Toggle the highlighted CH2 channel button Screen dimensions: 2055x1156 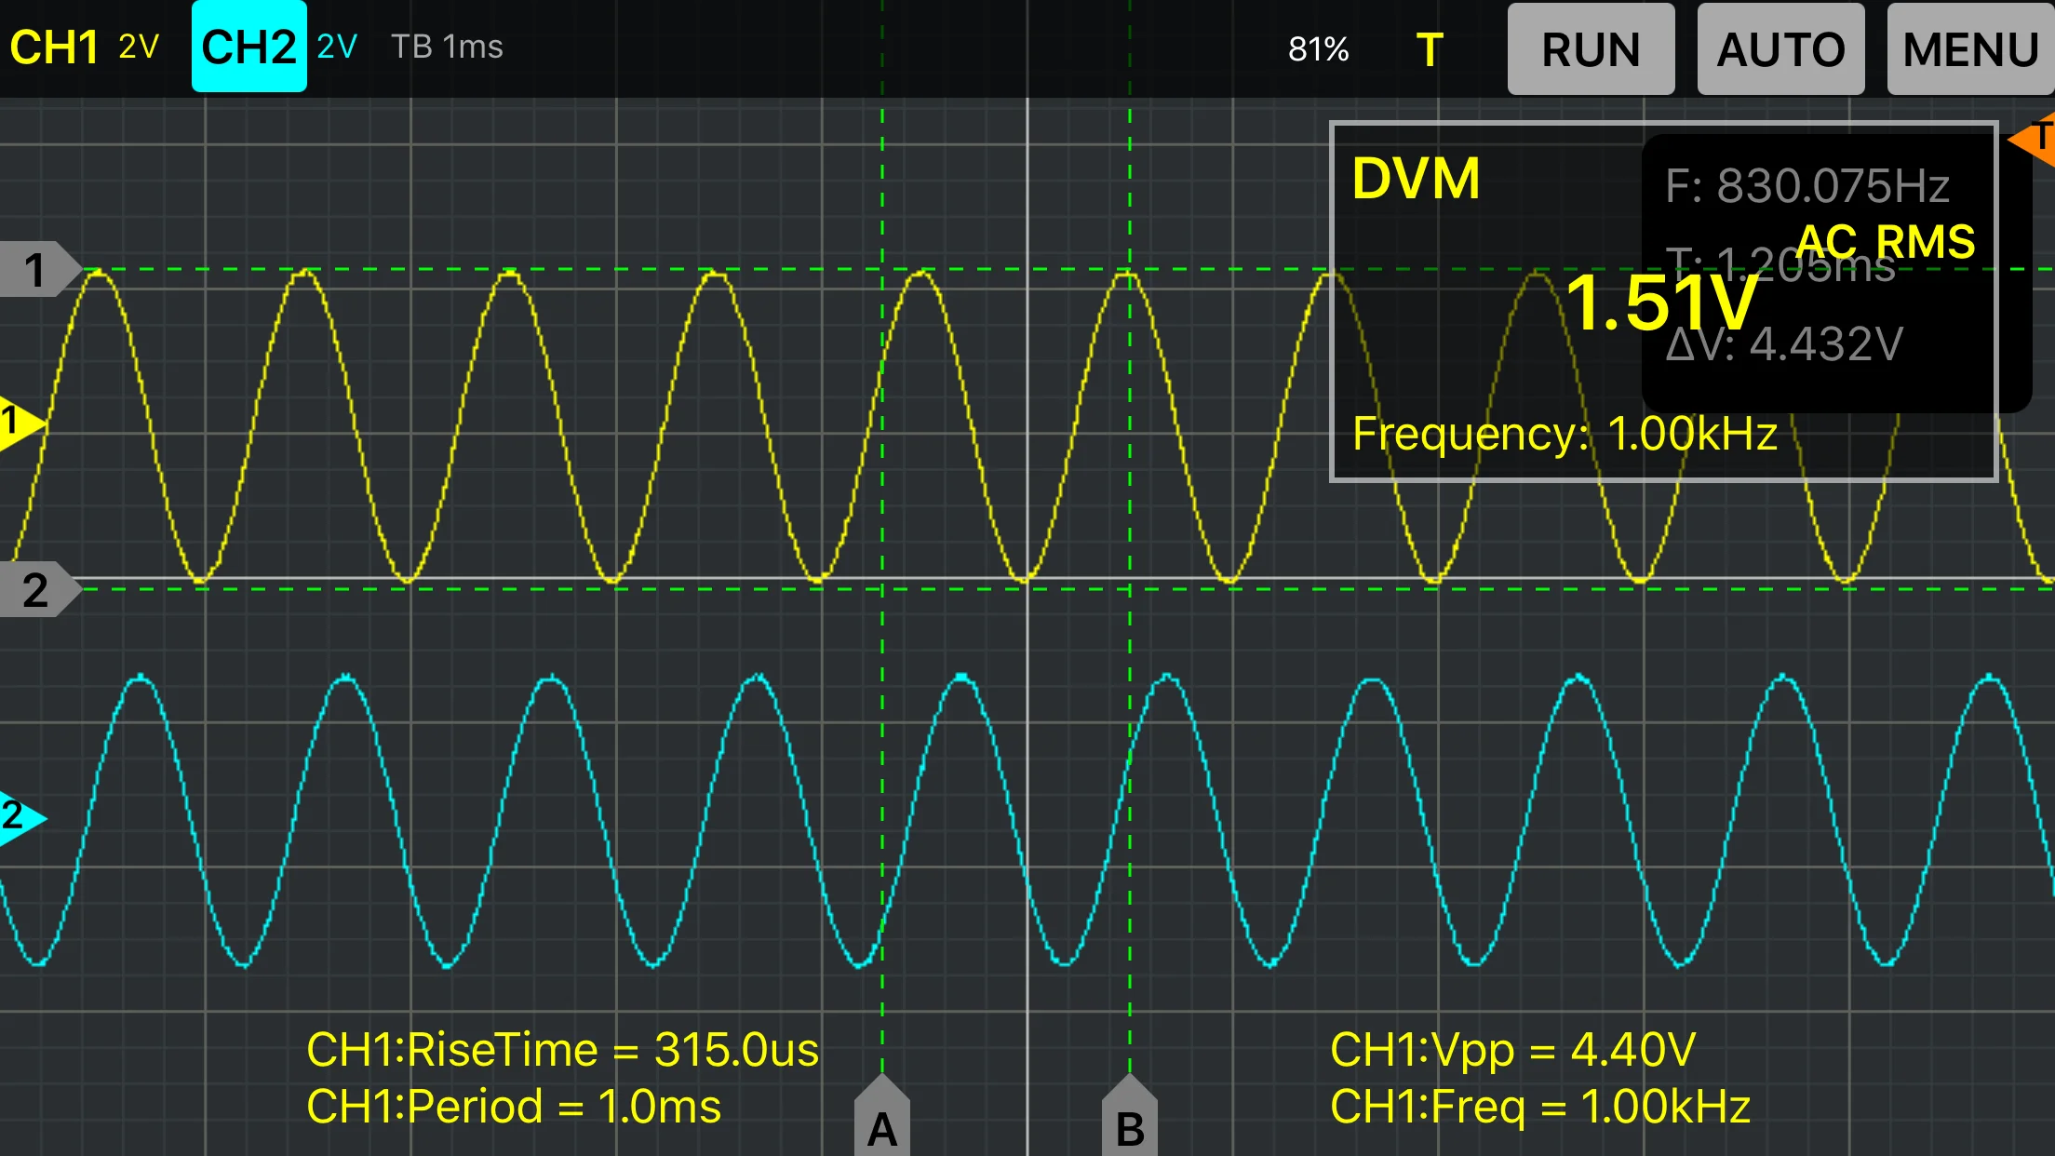point(248,47)
